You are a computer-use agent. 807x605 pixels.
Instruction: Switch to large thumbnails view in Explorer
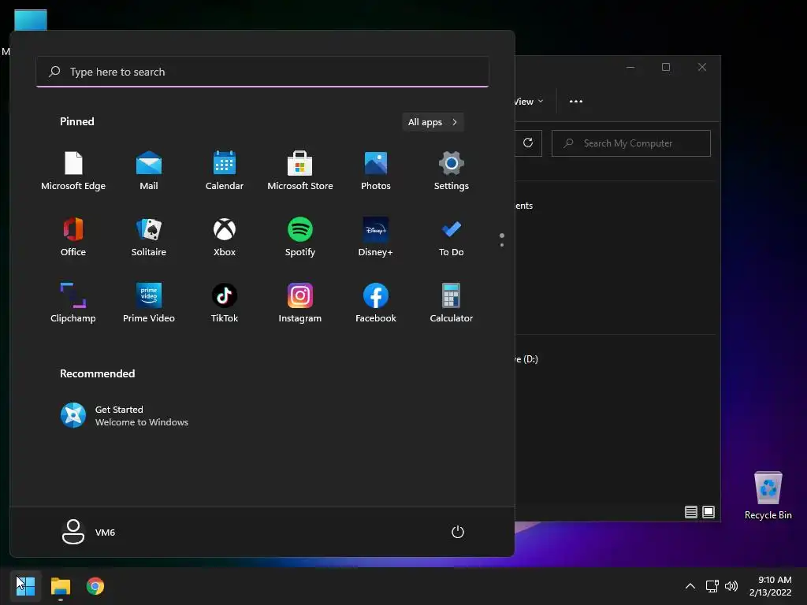point(708,512)
